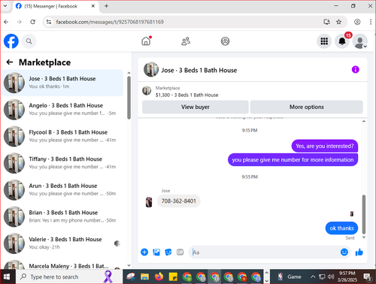Attach a photo using image icon

156,252
